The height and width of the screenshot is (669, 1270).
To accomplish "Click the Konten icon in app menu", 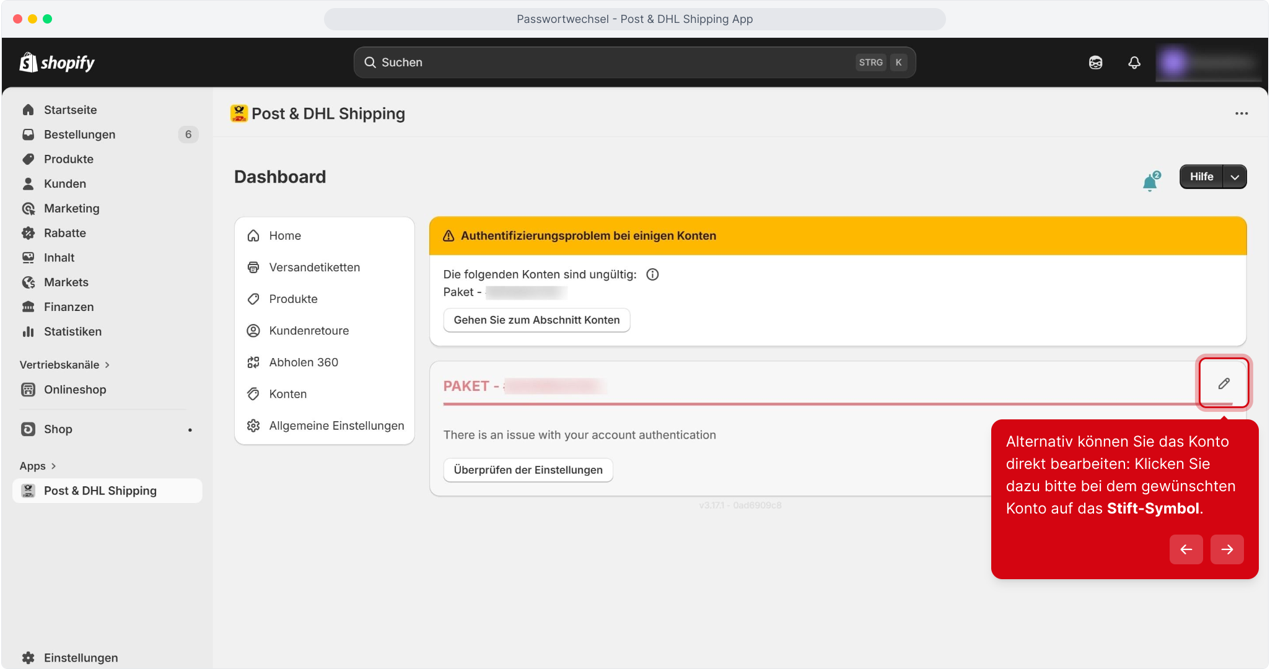I will (253, 394).
